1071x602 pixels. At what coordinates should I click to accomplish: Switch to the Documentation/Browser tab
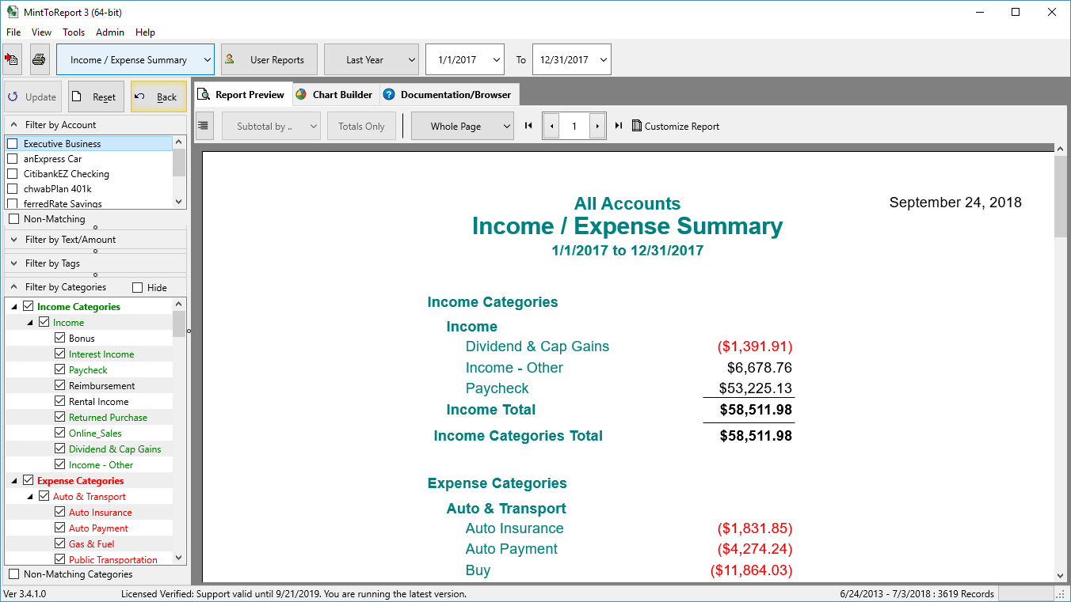point(449,94)
